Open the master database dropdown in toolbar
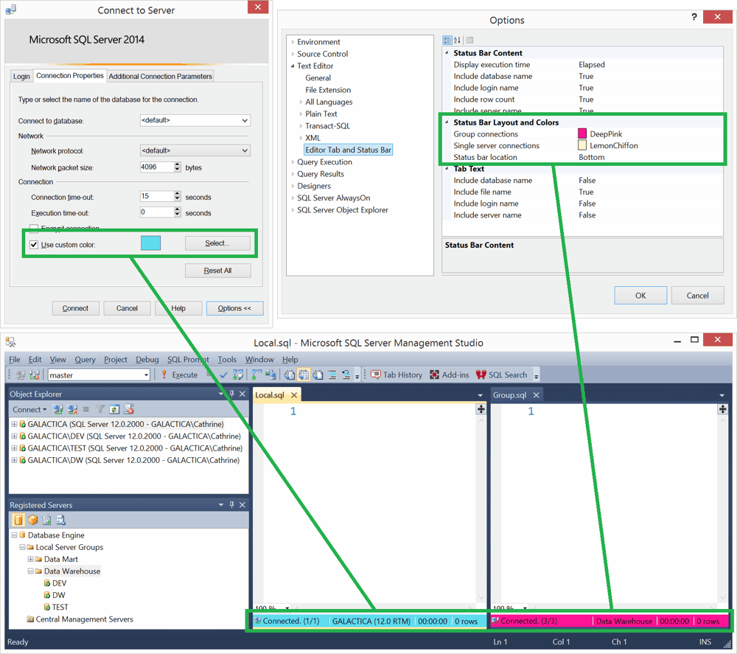 tap(99, 375)
